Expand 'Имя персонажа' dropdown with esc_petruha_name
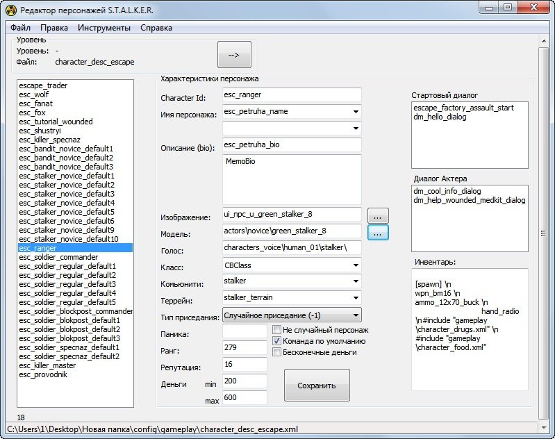The image size is (555, 439). point(356,112)
